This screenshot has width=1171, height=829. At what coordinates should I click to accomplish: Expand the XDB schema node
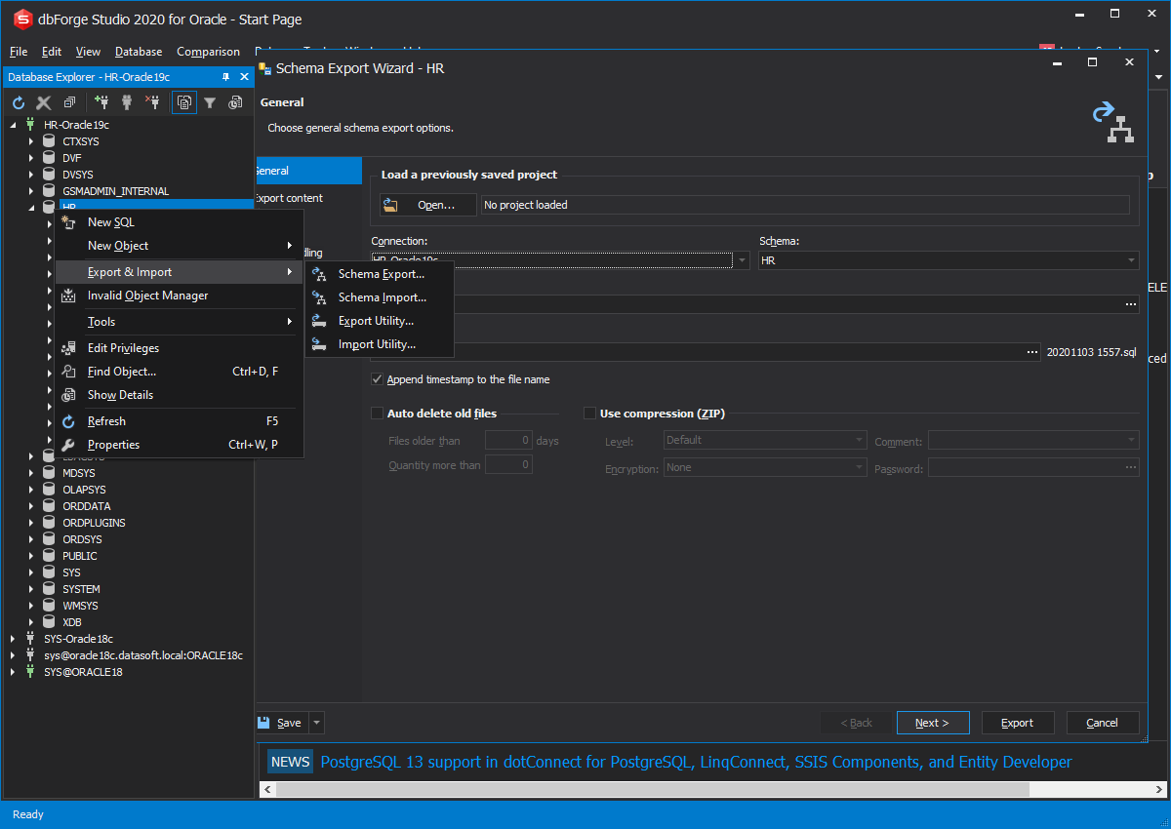(x=31, y=622)
